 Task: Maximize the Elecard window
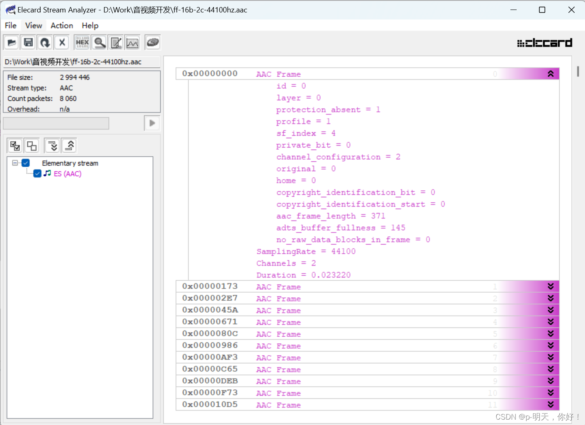(x=542, y=10)
